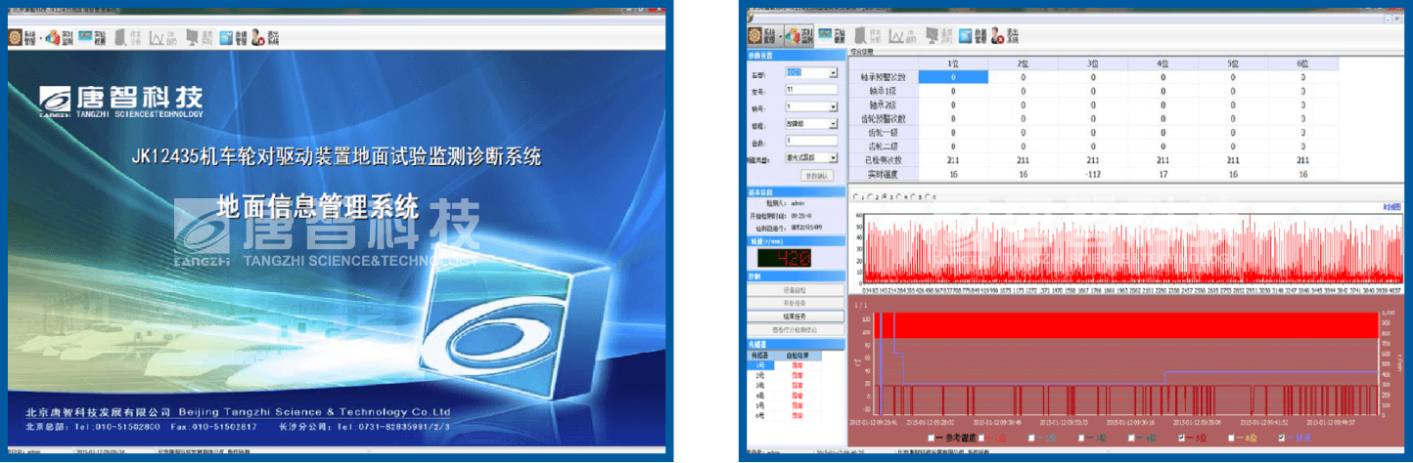Click the confirm parameters button
This screenshot has height=463, width=1413.
tap(815, 175)
